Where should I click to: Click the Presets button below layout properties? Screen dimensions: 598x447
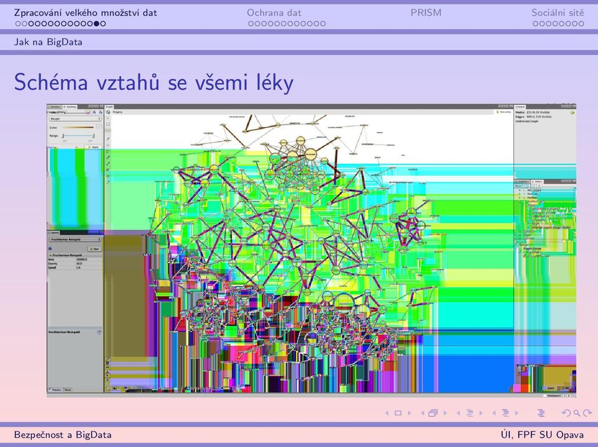(57, 390)
